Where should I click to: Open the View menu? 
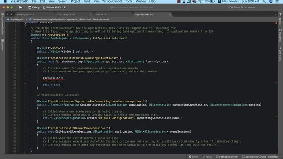point(51,1)
